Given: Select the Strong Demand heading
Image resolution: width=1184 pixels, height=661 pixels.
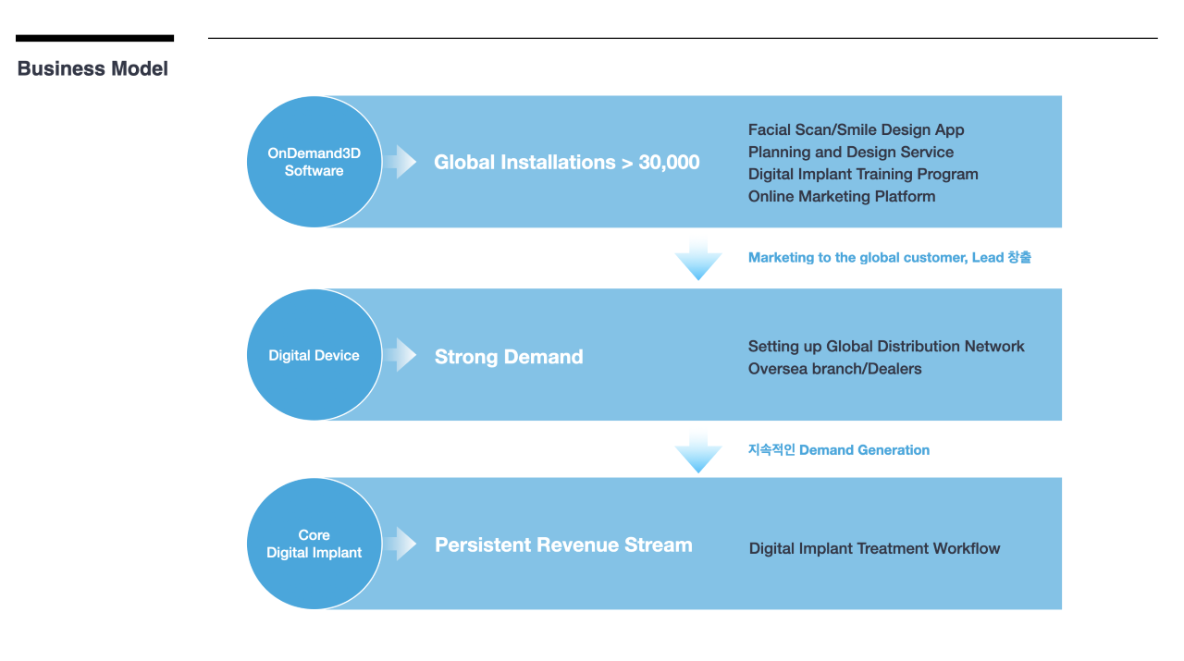Looking at the screenshot, I should pos(509,357).
